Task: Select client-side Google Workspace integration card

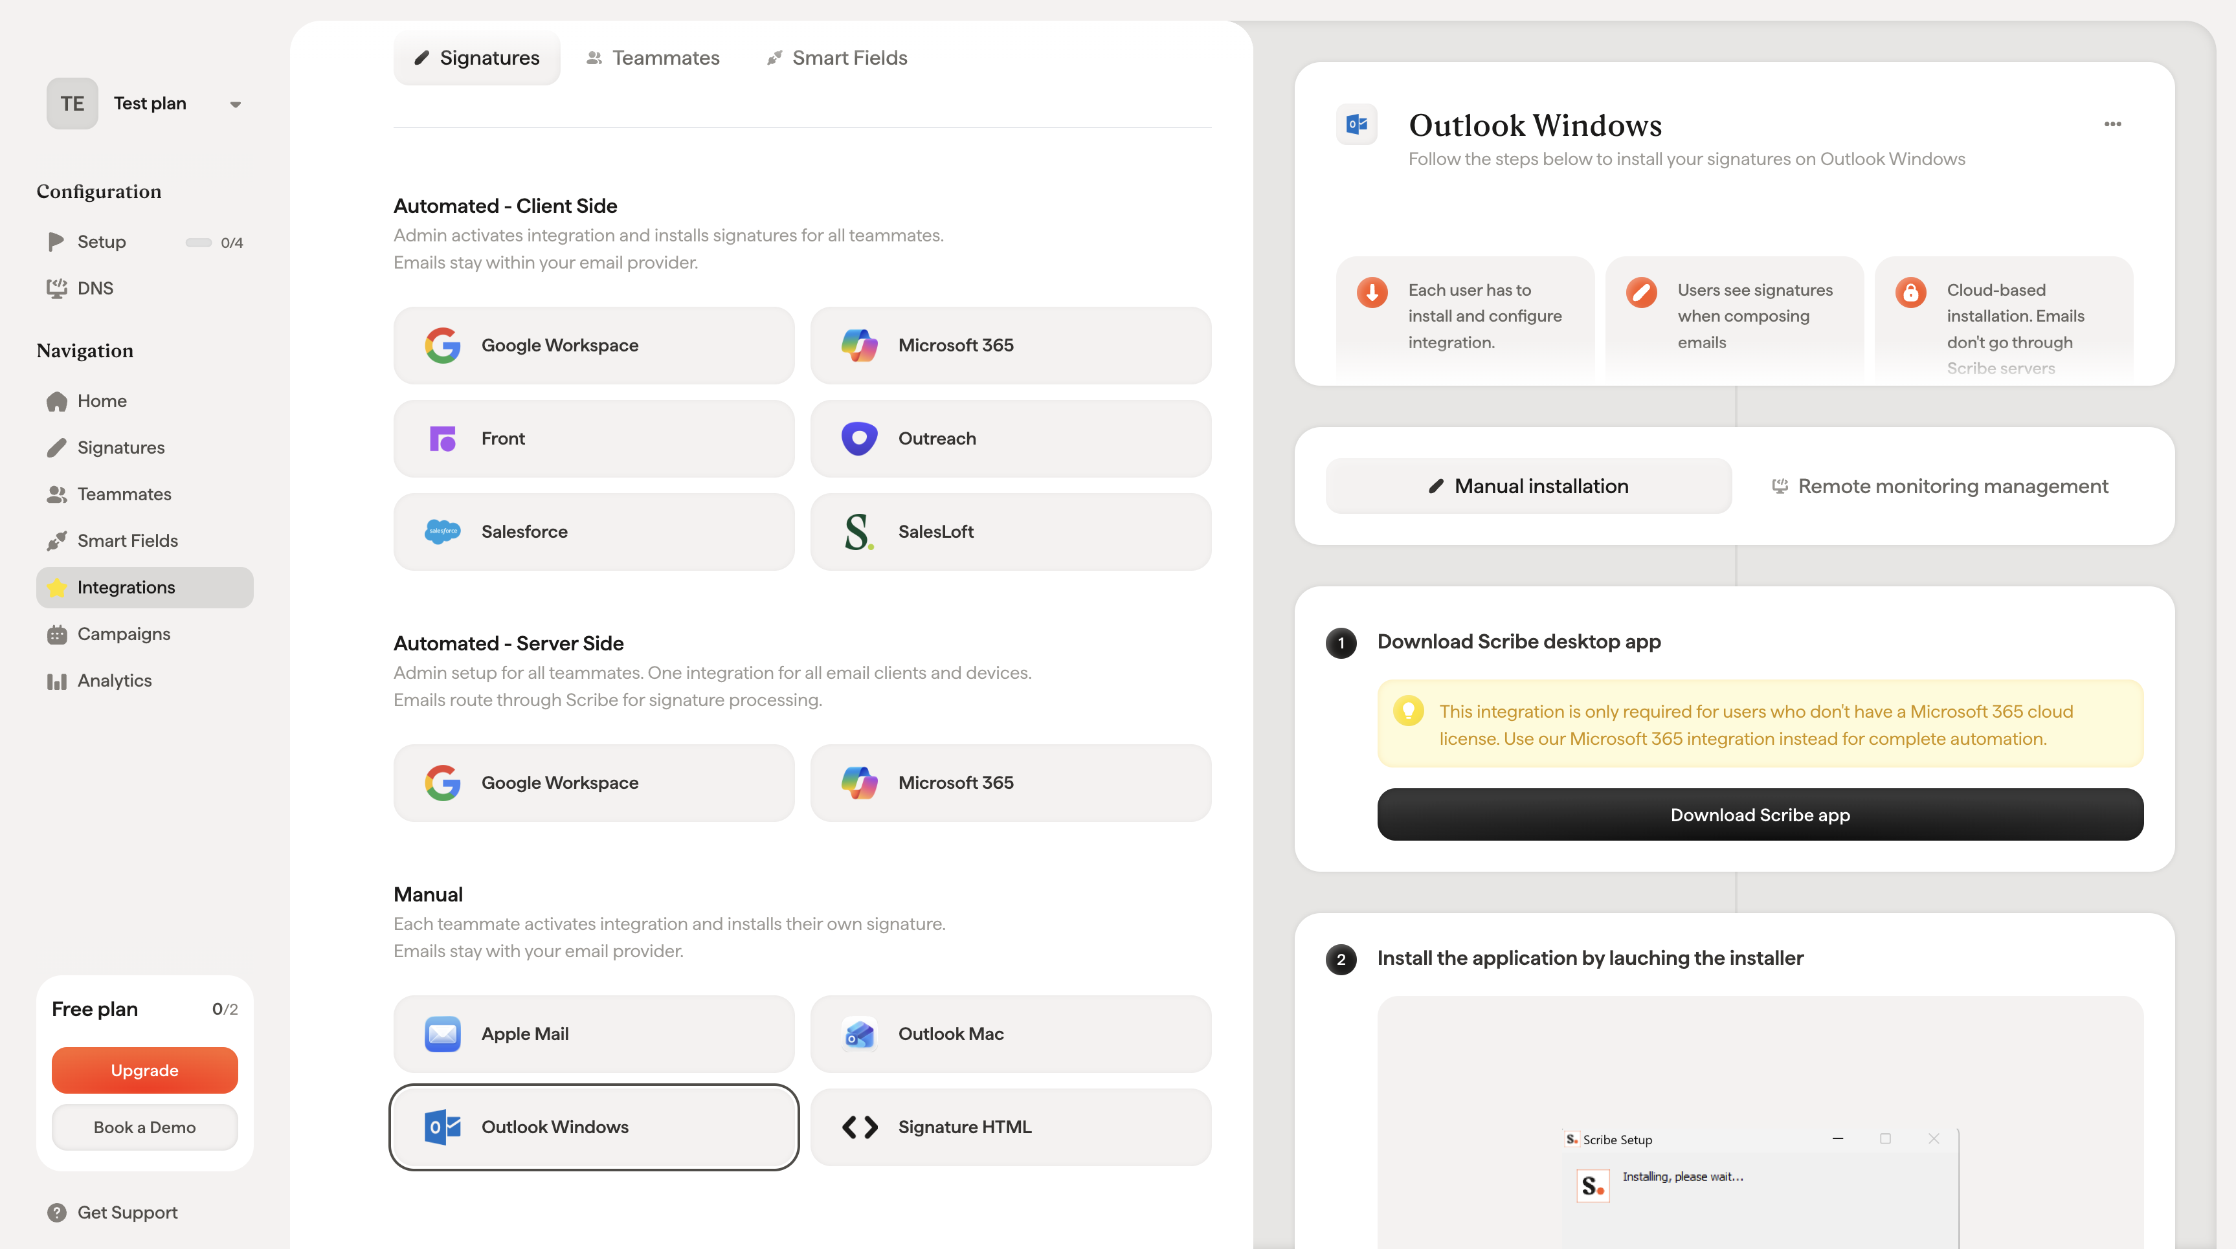Action: coord(594,346)
